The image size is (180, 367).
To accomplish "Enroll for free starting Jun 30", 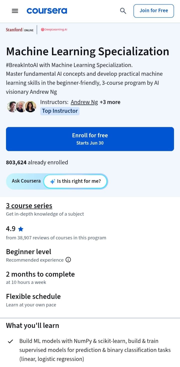I will pyautogui.click(x=90, y=139).
